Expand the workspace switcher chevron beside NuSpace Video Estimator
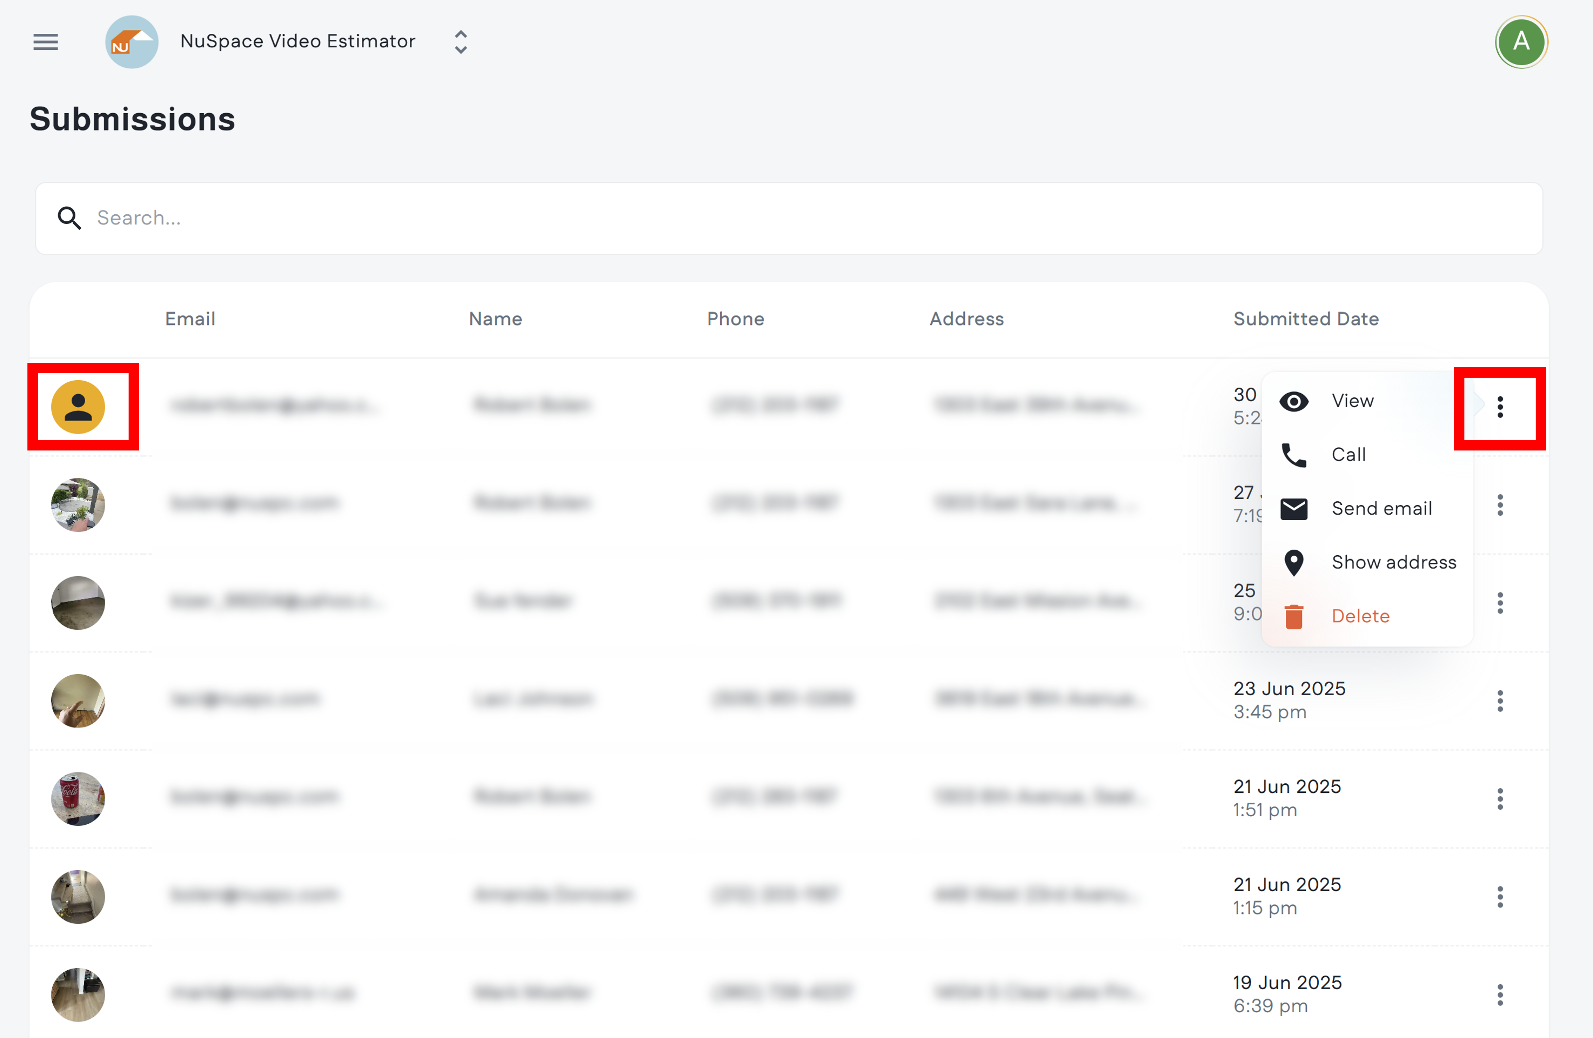Screen dimensions: 1593x1038 tap(461, 41)
